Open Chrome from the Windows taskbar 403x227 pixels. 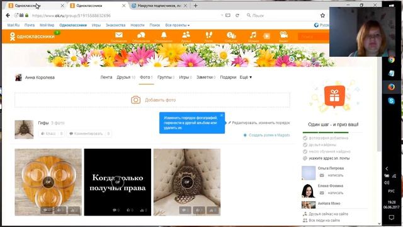(x=392, y=60)
